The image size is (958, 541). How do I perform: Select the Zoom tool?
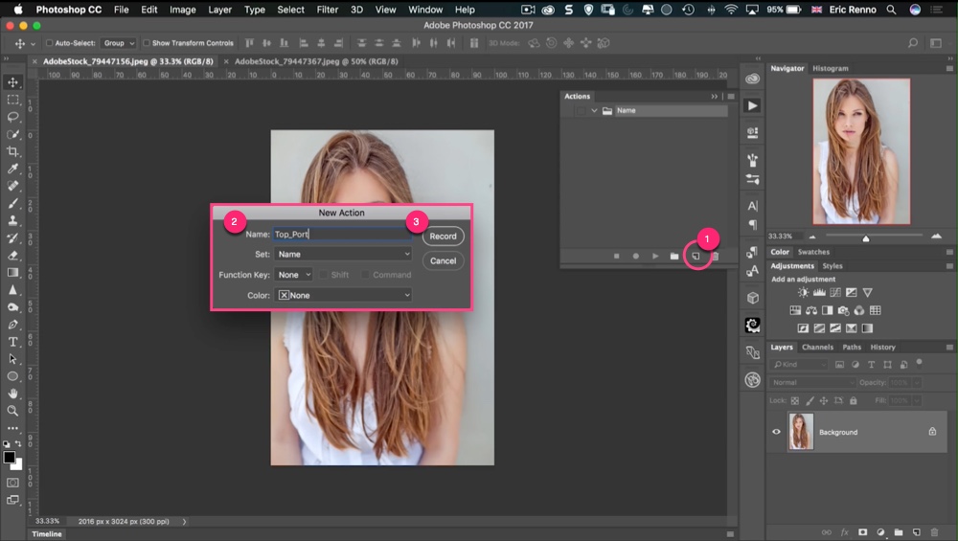[13, 411]
